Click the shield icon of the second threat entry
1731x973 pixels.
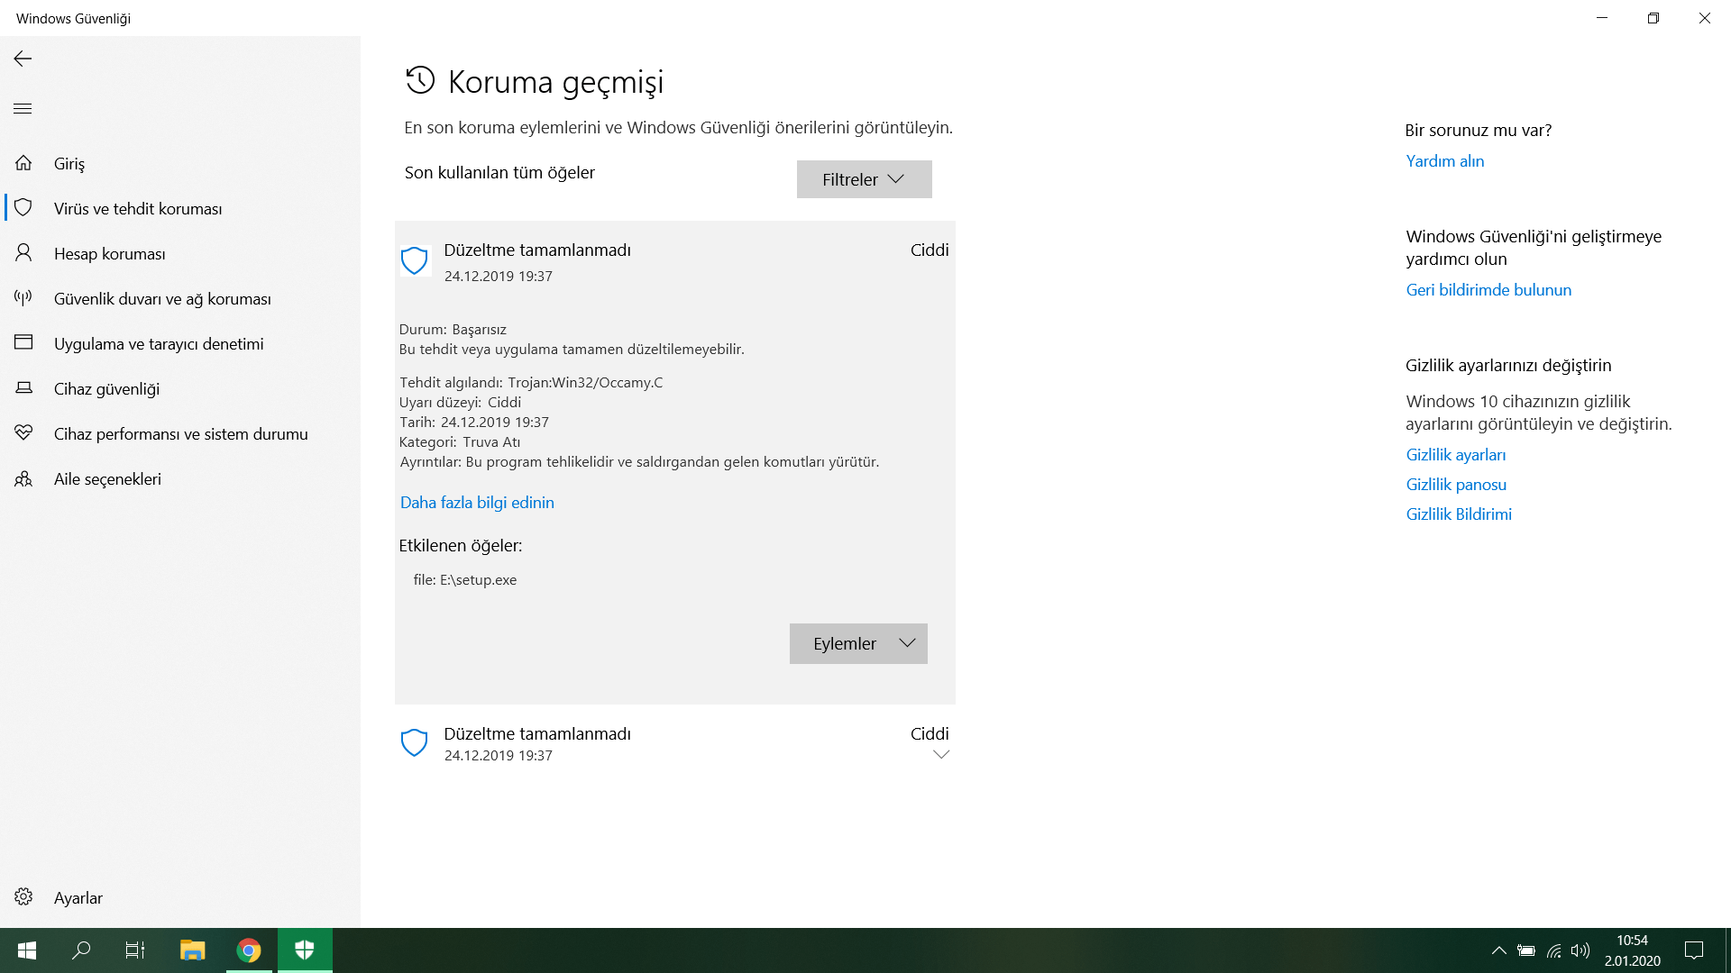click(x=414, y=743)
